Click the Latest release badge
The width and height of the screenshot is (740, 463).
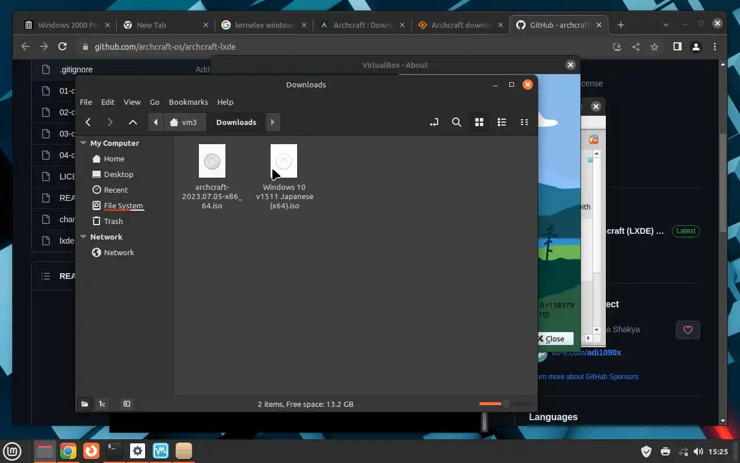click(x=686, y=231)
